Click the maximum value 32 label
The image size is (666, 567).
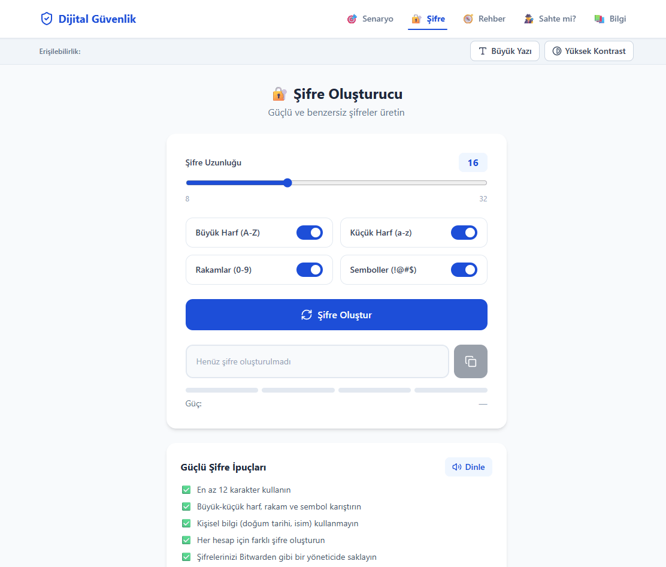click(x=483, y=198)
